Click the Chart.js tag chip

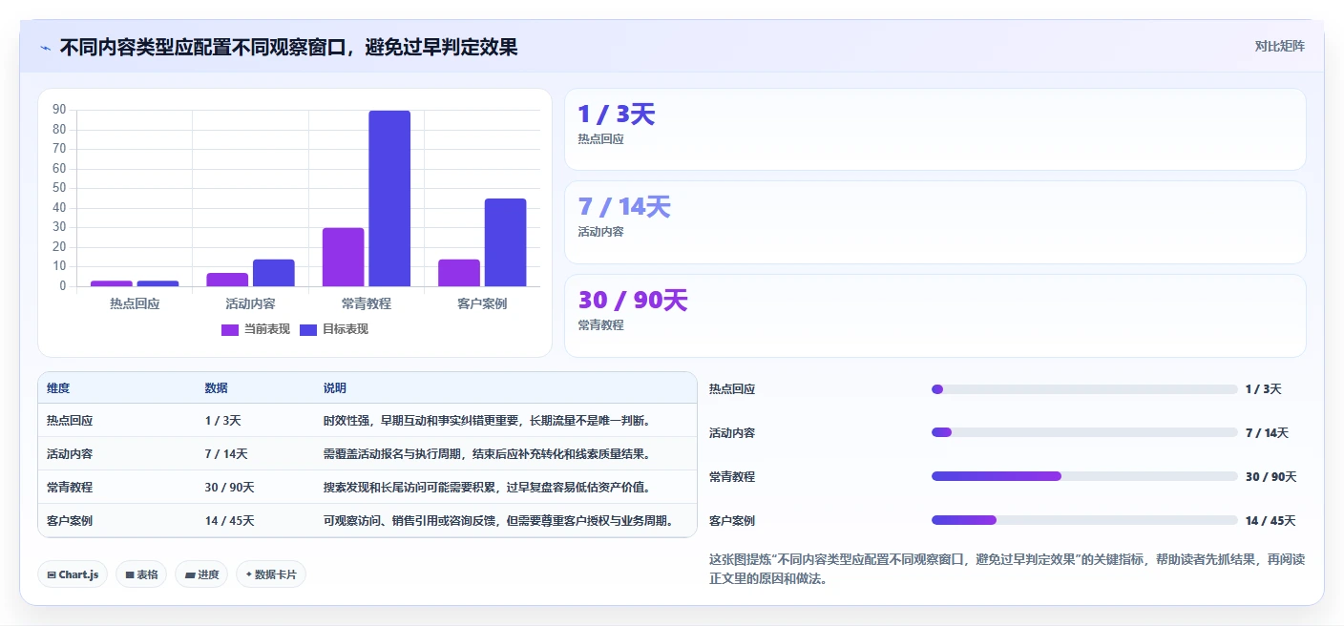73,574
